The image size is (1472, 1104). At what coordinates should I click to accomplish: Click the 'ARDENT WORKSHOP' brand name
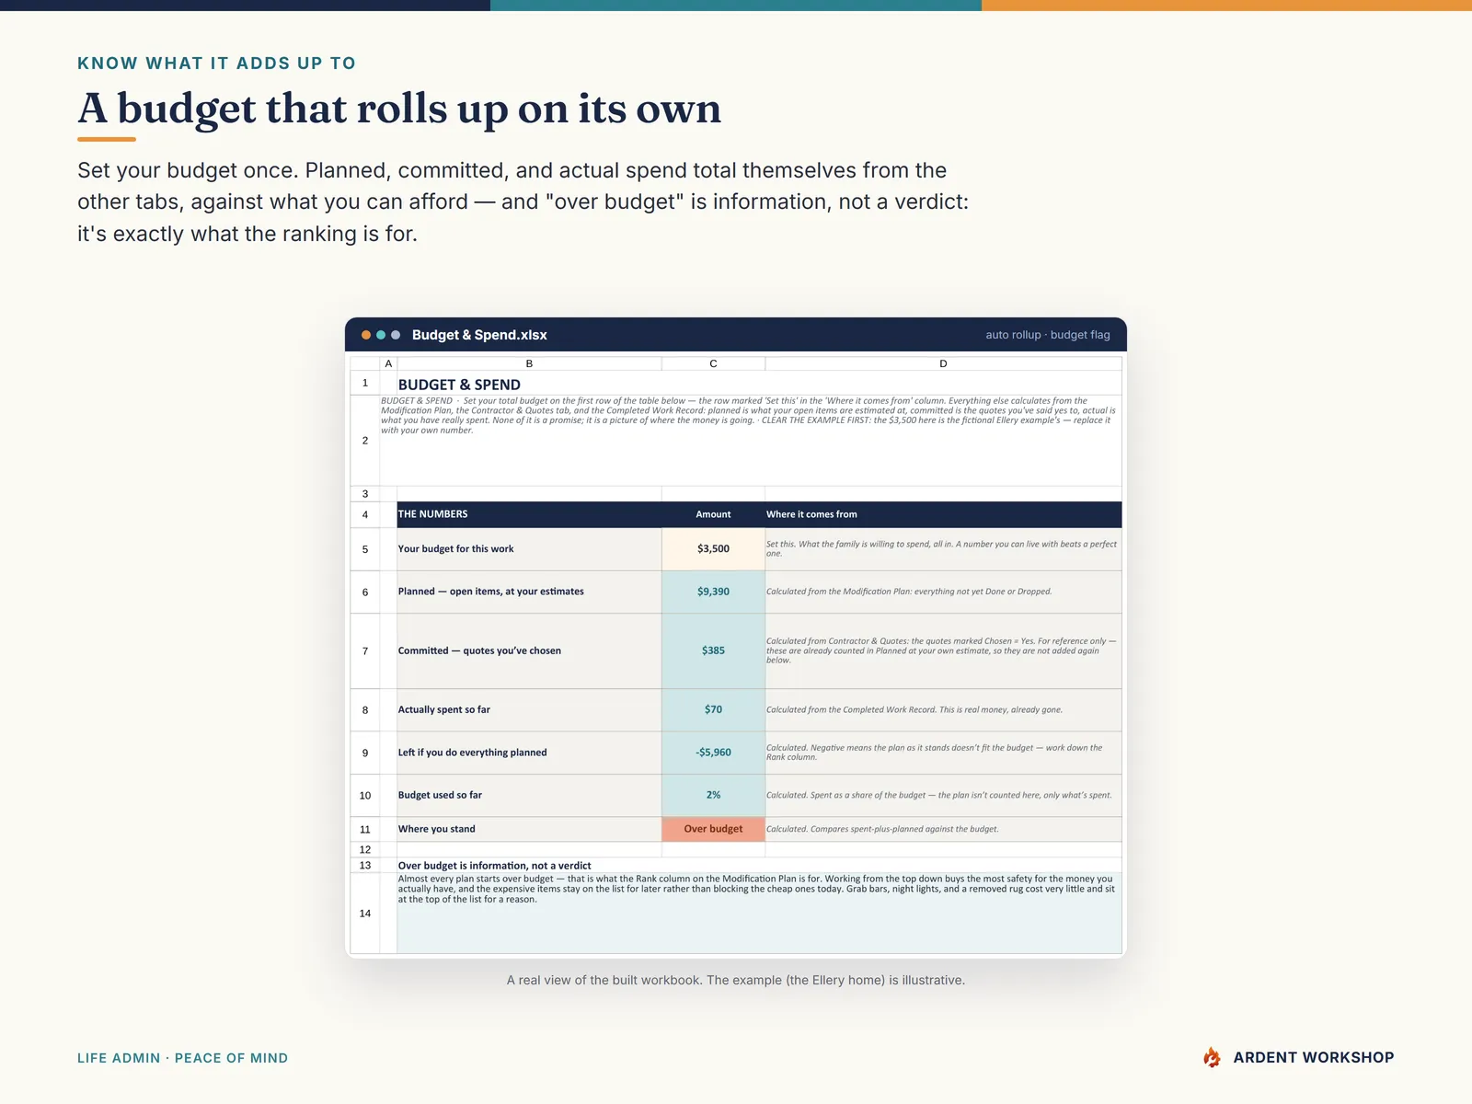pyautogui.click(x=1314, y=1058)
